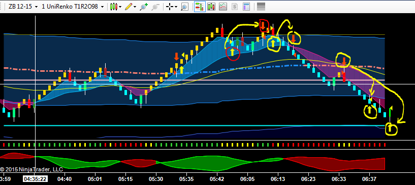Click the 05:30 time axis label
415x185 pixels.
click(x=156, y=179)
